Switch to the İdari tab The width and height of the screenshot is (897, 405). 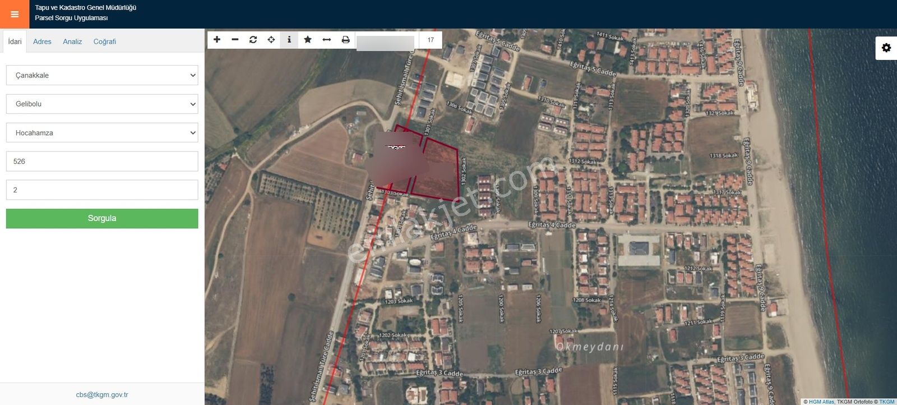tap(15, 42)
